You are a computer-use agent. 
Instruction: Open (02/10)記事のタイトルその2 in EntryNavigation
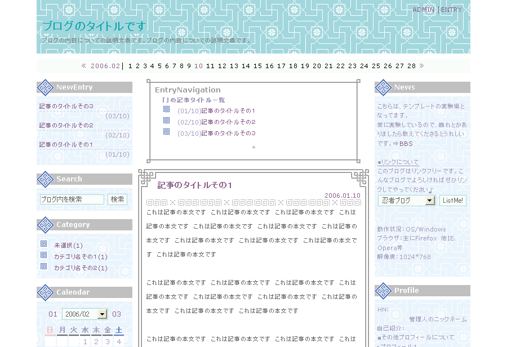[x=216, y=122]
